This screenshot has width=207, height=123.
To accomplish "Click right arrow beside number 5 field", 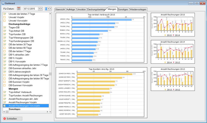I will tap(50, 9).
